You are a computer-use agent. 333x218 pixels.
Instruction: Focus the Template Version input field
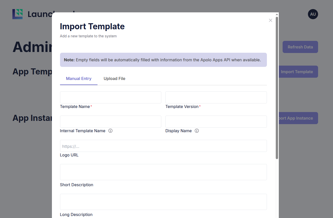(216, 97)
